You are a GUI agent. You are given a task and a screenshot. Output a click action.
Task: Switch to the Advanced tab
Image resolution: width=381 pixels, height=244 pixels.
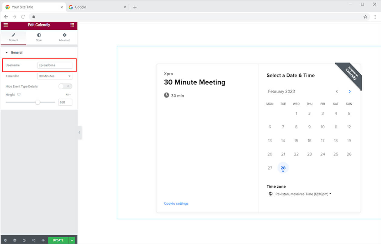click(64, 37)
